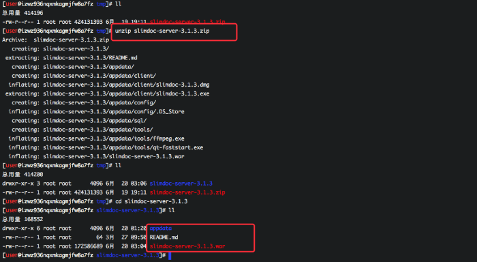Click the '总用量 414200' line
477x262 pixels.
point(22,175)
